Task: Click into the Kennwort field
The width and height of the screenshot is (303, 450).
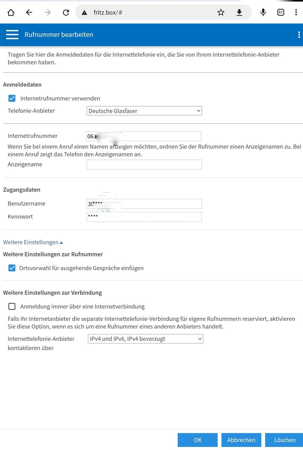Action: [144, 217]
